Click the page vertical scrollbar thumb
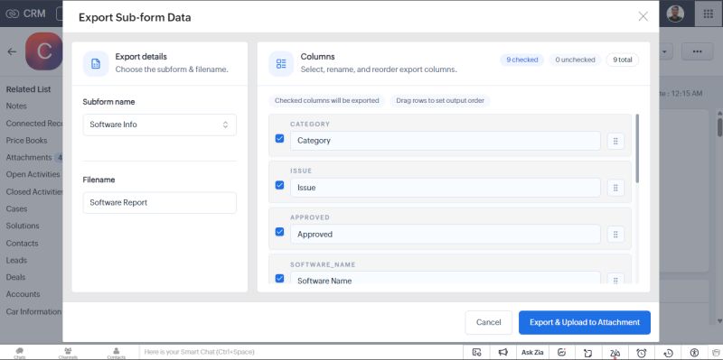 pos(719,127)
